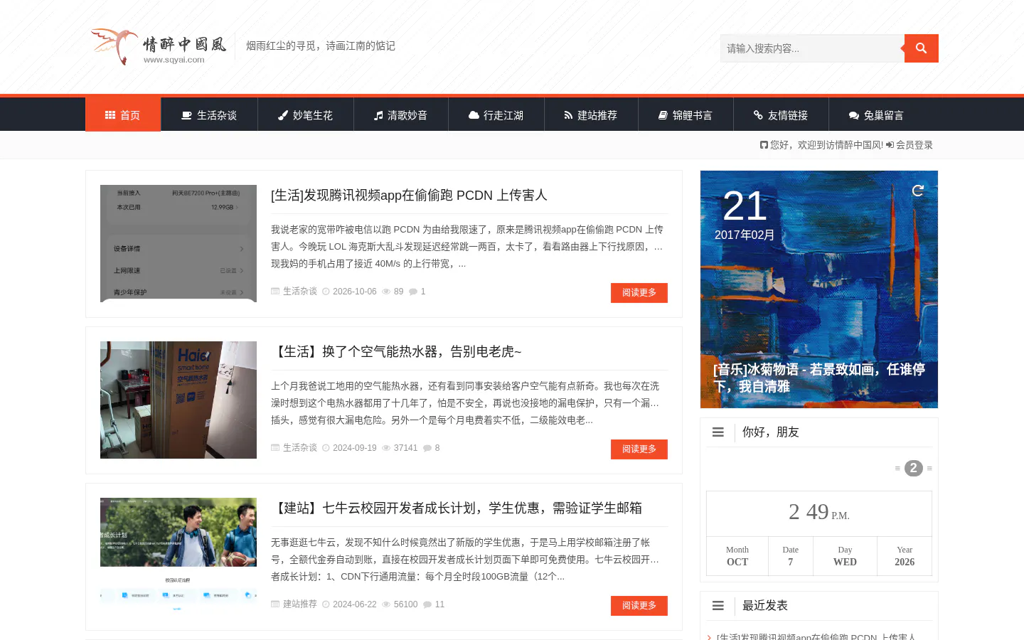Click the orange search magnifier button
This screenshot has width=1024, height=640.
coord(921,48)
